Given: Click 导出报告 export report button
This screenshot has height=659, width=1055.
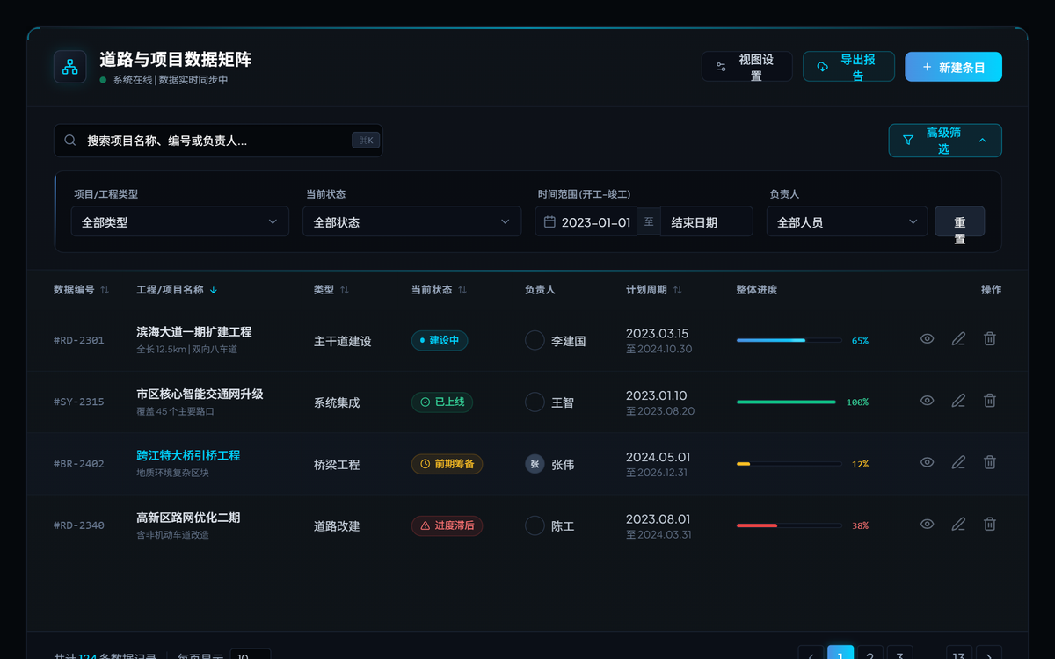Looking at the screenshot, I should pos(848,67).
